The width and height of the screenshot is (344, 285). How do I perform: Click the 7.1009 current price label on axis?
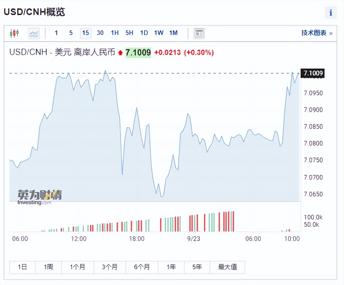coord(313,73)
